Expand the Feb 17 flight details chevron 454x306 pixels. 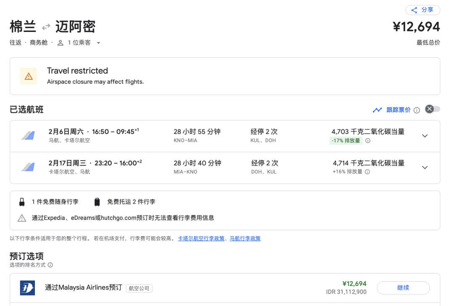(x=425, y=168)
